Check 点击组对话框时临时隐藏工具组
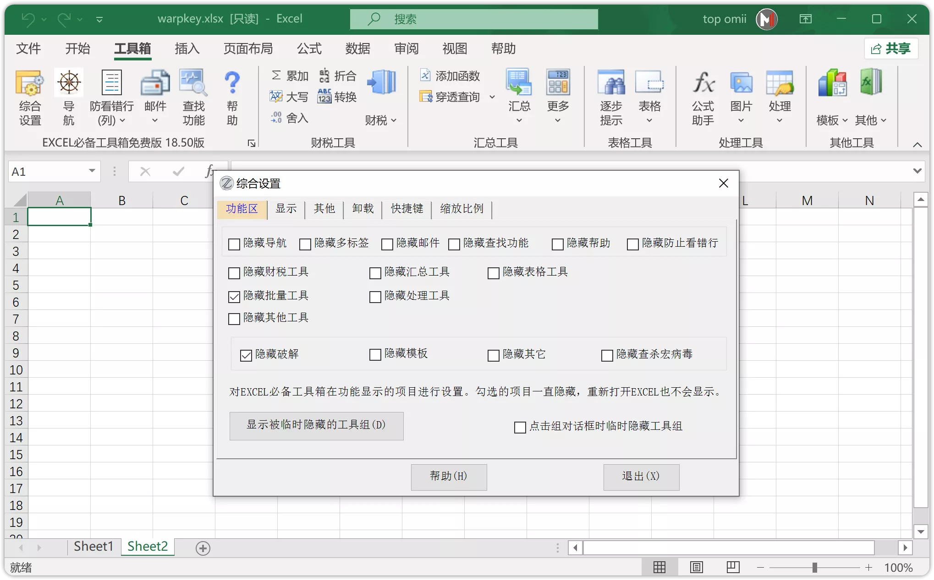This screenshot has width=934, height=580. tap(519, 427)
